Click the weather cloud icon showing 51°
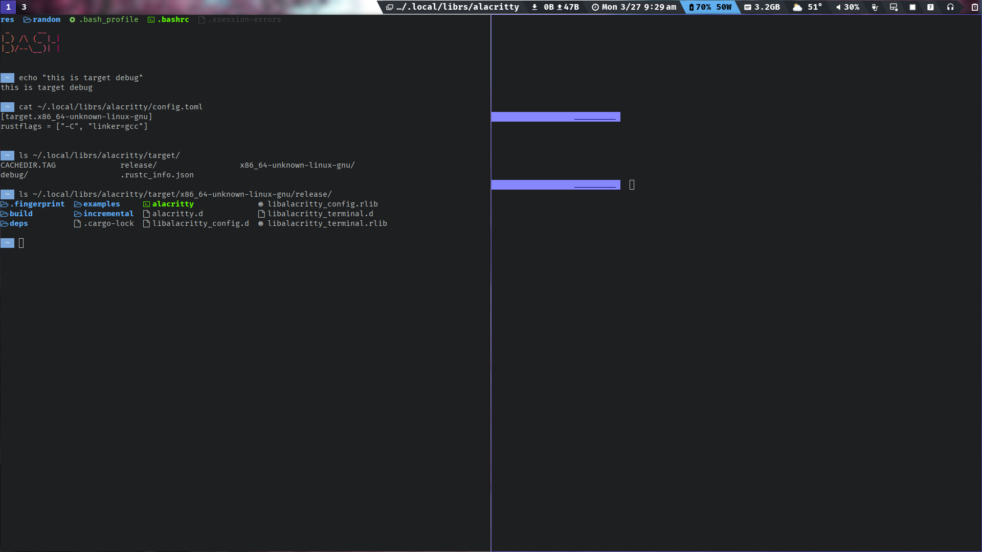982x552 pixels. (x=798, y=7)
